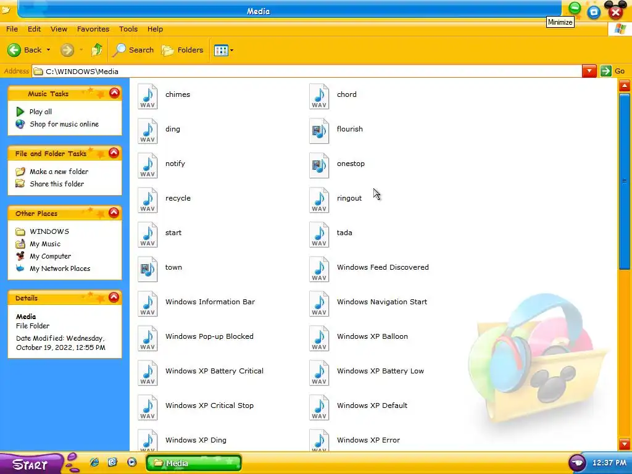
Task: Open the Start menu
Action: coord(31,464)
